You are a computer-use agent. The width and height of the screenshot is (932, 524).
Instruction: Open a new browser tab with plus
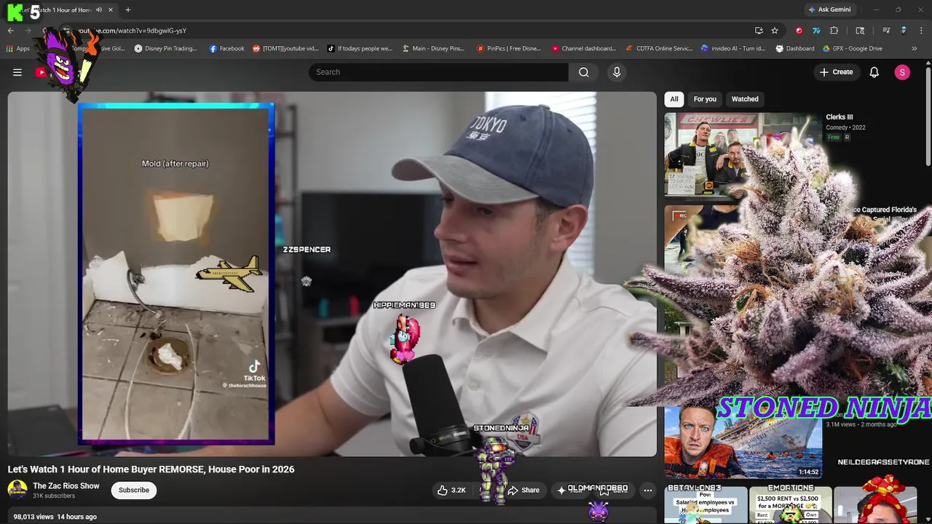(128, 9)
